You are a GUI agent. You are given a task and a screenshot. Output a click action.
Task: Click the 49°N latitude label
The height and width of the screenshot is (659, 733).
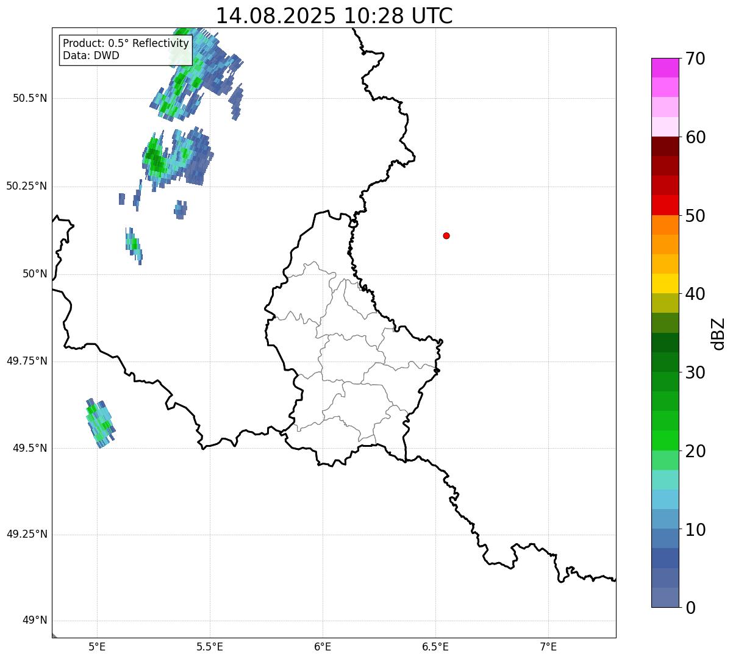coord(35,620)
